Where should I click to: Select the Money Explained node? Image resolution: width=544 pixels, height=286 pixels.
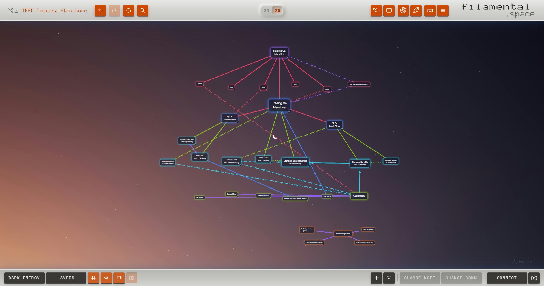[343, 234]
